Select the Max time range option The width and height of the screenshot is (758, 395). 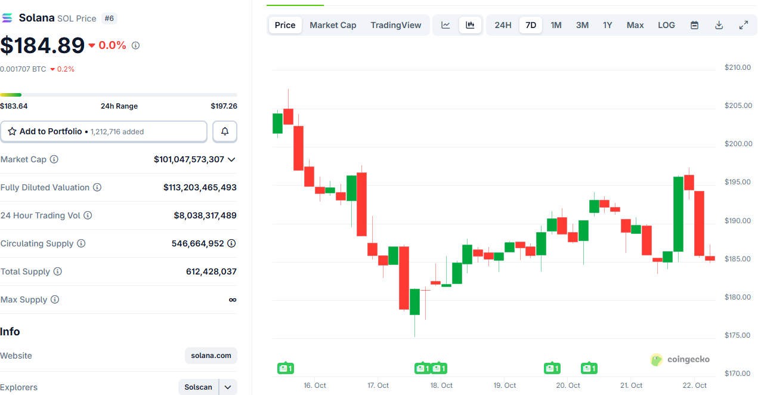coord(635,25)
